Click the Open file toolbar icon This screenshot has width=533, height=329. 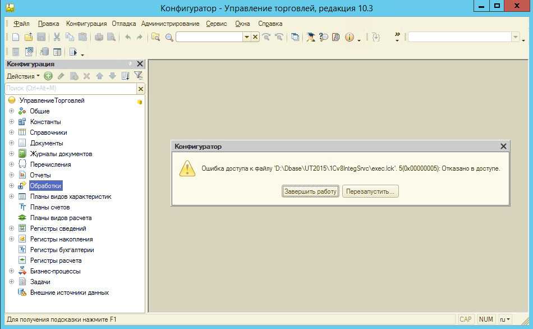[x=29, y=37]
